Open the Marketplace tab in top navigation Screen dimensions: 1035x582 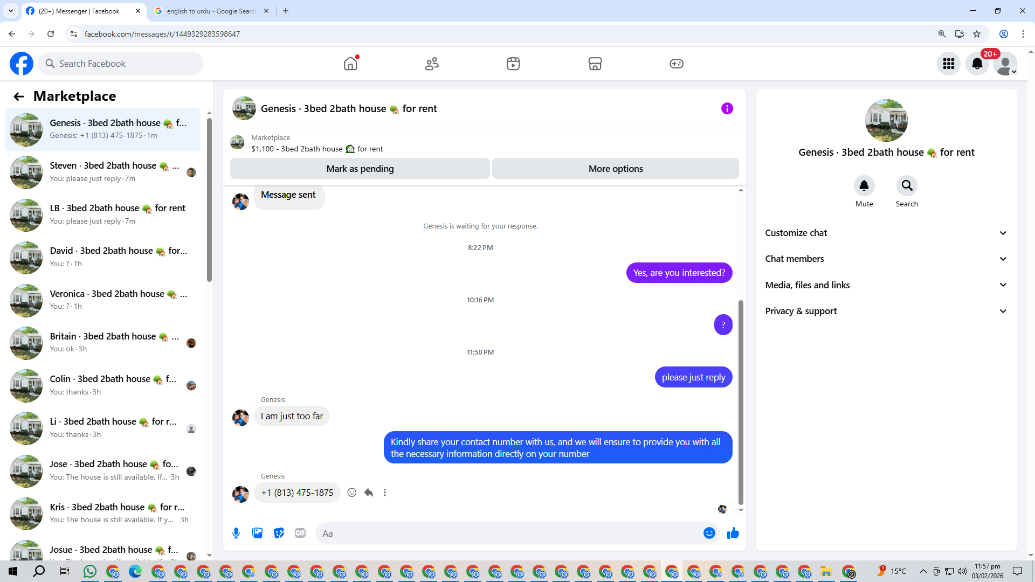[595, 64]
